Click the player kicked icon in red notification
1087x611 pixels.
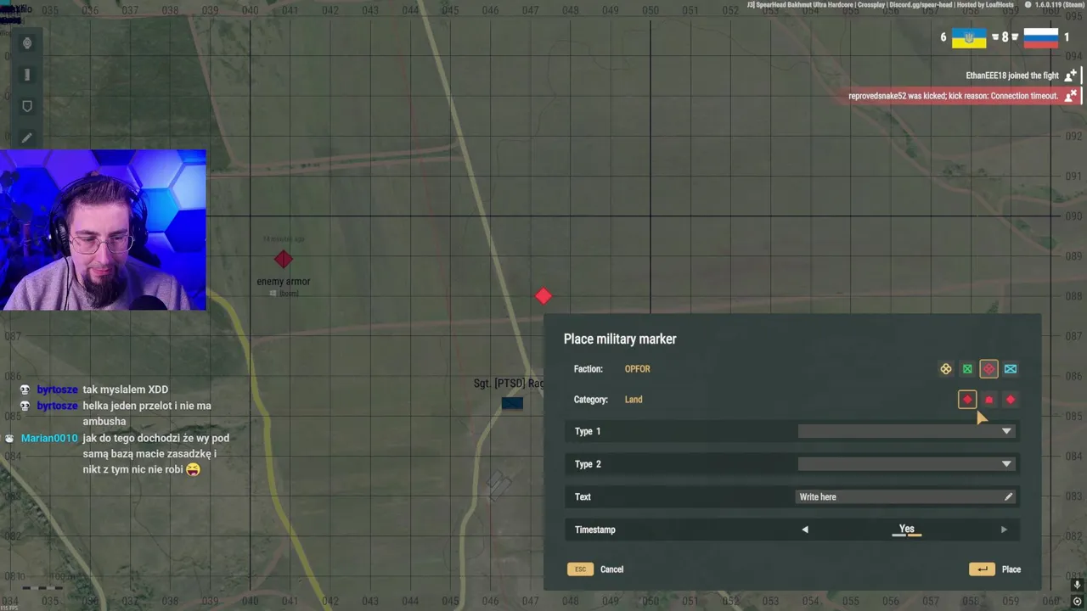1071,96
